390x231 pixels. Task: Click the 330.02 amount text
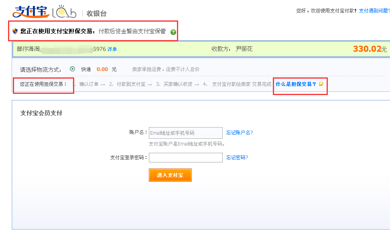tap(367, 49)
